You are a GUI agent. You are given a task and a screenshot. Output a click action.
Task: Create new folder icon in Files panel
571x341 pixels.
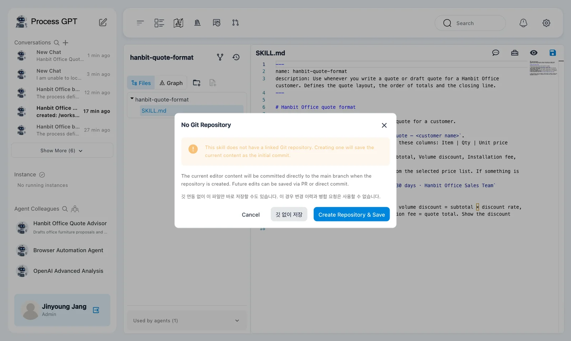point(197,83)
